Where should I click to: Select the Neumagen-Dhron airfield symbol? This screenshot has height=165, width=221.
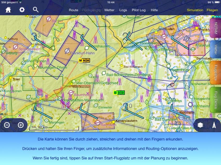35,66
